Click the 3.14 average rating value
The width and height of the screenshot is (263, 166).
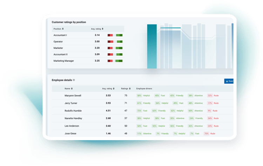[x=97, y=35]
